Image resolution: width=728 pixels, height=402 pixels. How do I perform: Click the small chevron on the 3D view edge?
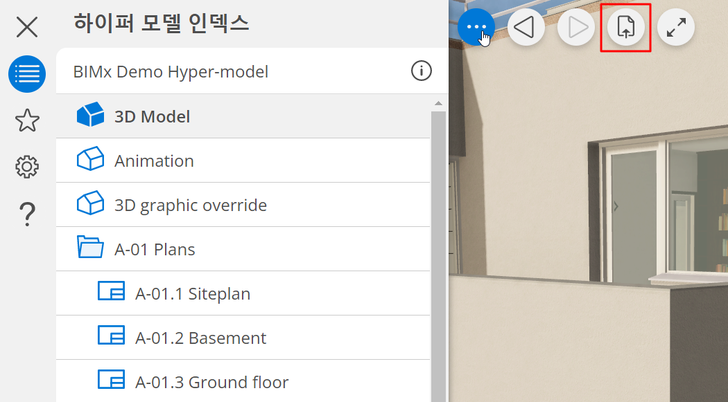click(616, 205)
